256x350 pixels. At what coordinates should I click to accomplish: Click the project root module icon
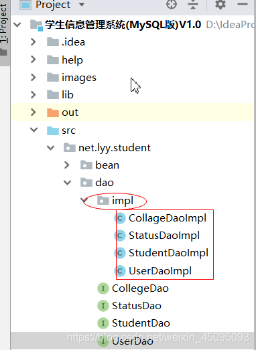(36, 25)
